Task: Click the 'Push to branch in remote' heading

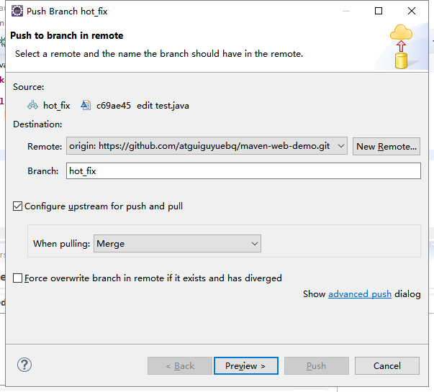Action: (67, 35)
